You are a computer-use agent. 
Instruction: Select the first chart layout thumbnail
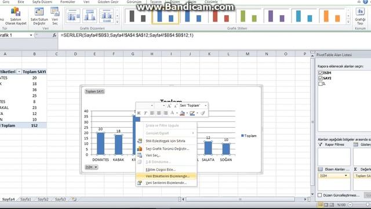pyautogui.click(x=73, y=16)
